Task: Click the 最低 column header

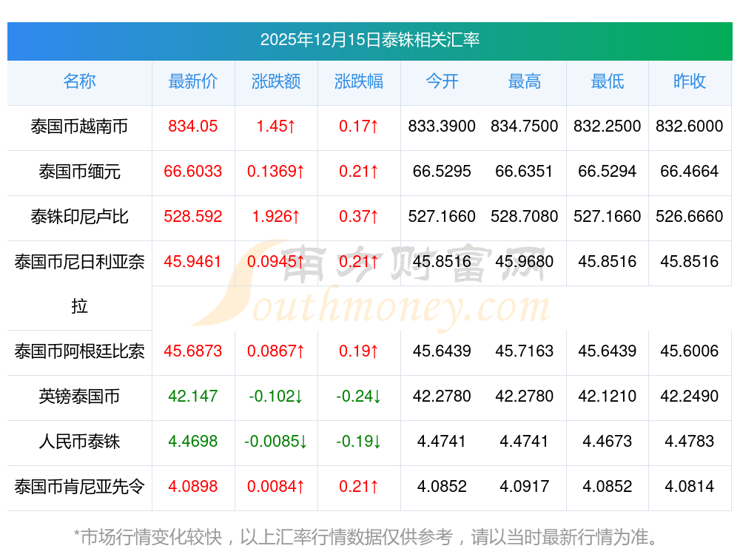Action: (608, 81)
